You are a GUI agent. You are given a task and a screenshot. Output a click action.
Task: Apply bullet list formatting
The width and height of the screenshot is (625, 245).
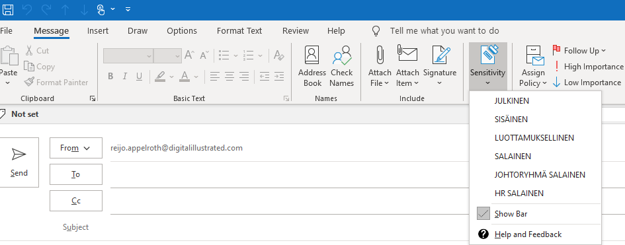coord(224,55)
